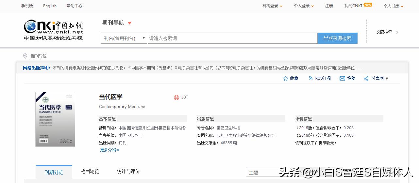Click the Contemporary Medicine subtitle
419x183 pixels.
coord(122,107)
